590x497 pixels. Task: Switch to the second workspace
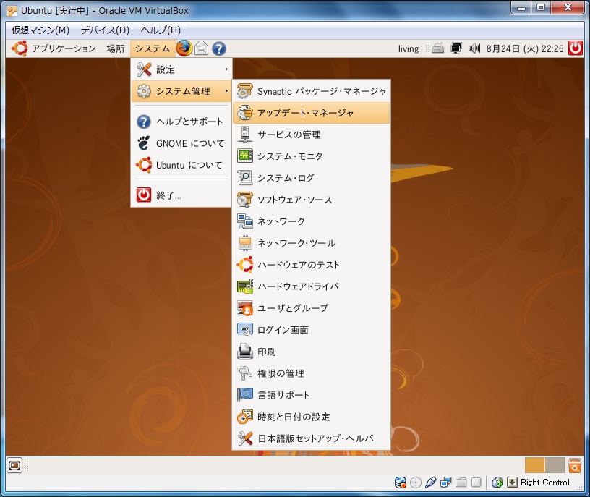(555, 465)
